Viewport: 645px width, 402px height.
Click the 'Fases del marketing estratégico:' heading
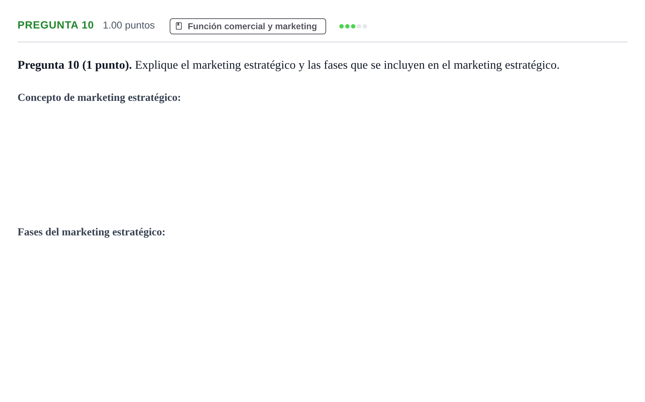(91, 232)
